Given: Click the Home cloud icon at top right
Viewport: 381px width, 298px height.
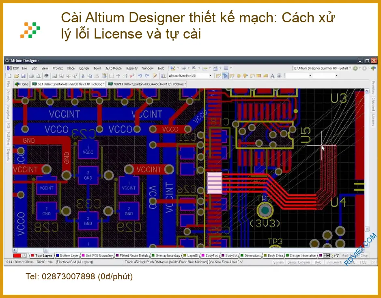Looking at the screenshot, I should [x=373, y=69].
